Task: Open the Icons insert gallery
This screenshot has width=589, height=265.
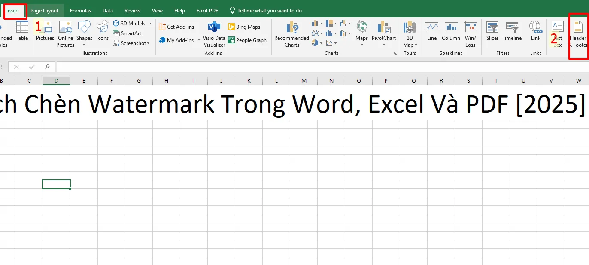Action: [x=103, y=30]
